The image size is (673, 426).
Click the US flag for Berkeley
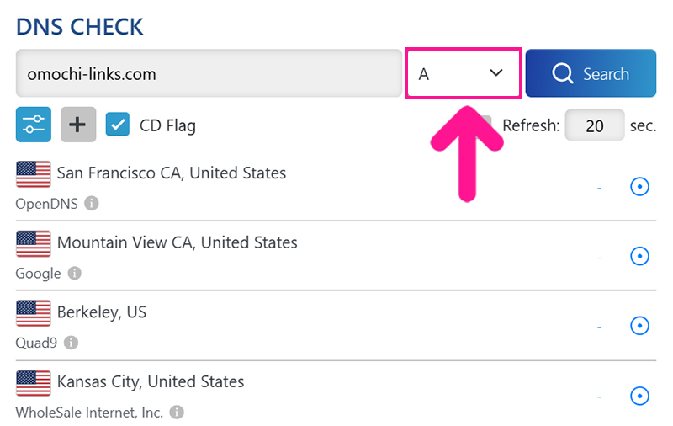tap(34, 312)
